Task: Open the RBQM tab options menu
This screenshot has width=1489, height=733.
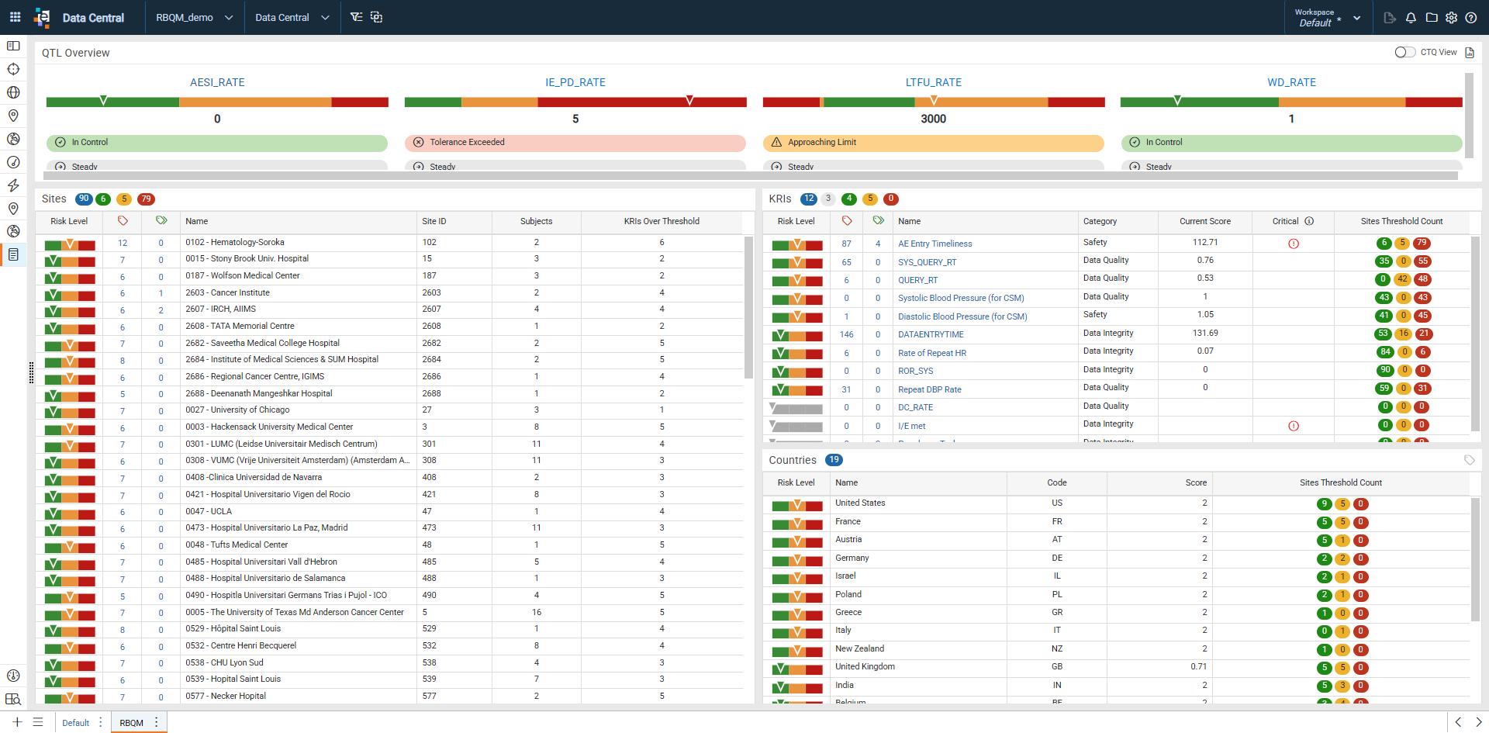Action: point(157,722)
